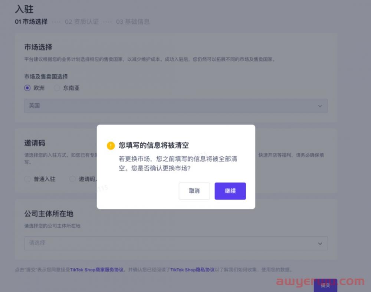
Task: Select the 欧洲 radio button
Action: pyautogui.click(x=27, y=88)
